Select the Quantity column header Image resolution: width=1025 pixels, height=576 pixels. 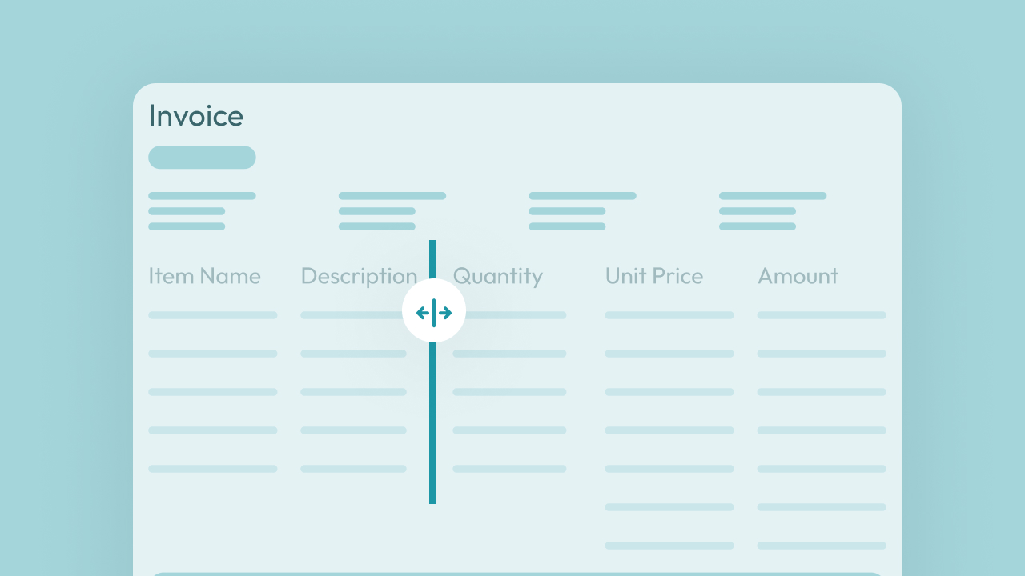coord(498,277)
